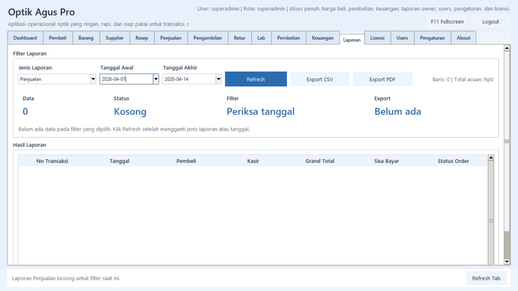The image size is (518, 291).
Task: Switch to the Resep tab
Action: click(x=142, y=38)
